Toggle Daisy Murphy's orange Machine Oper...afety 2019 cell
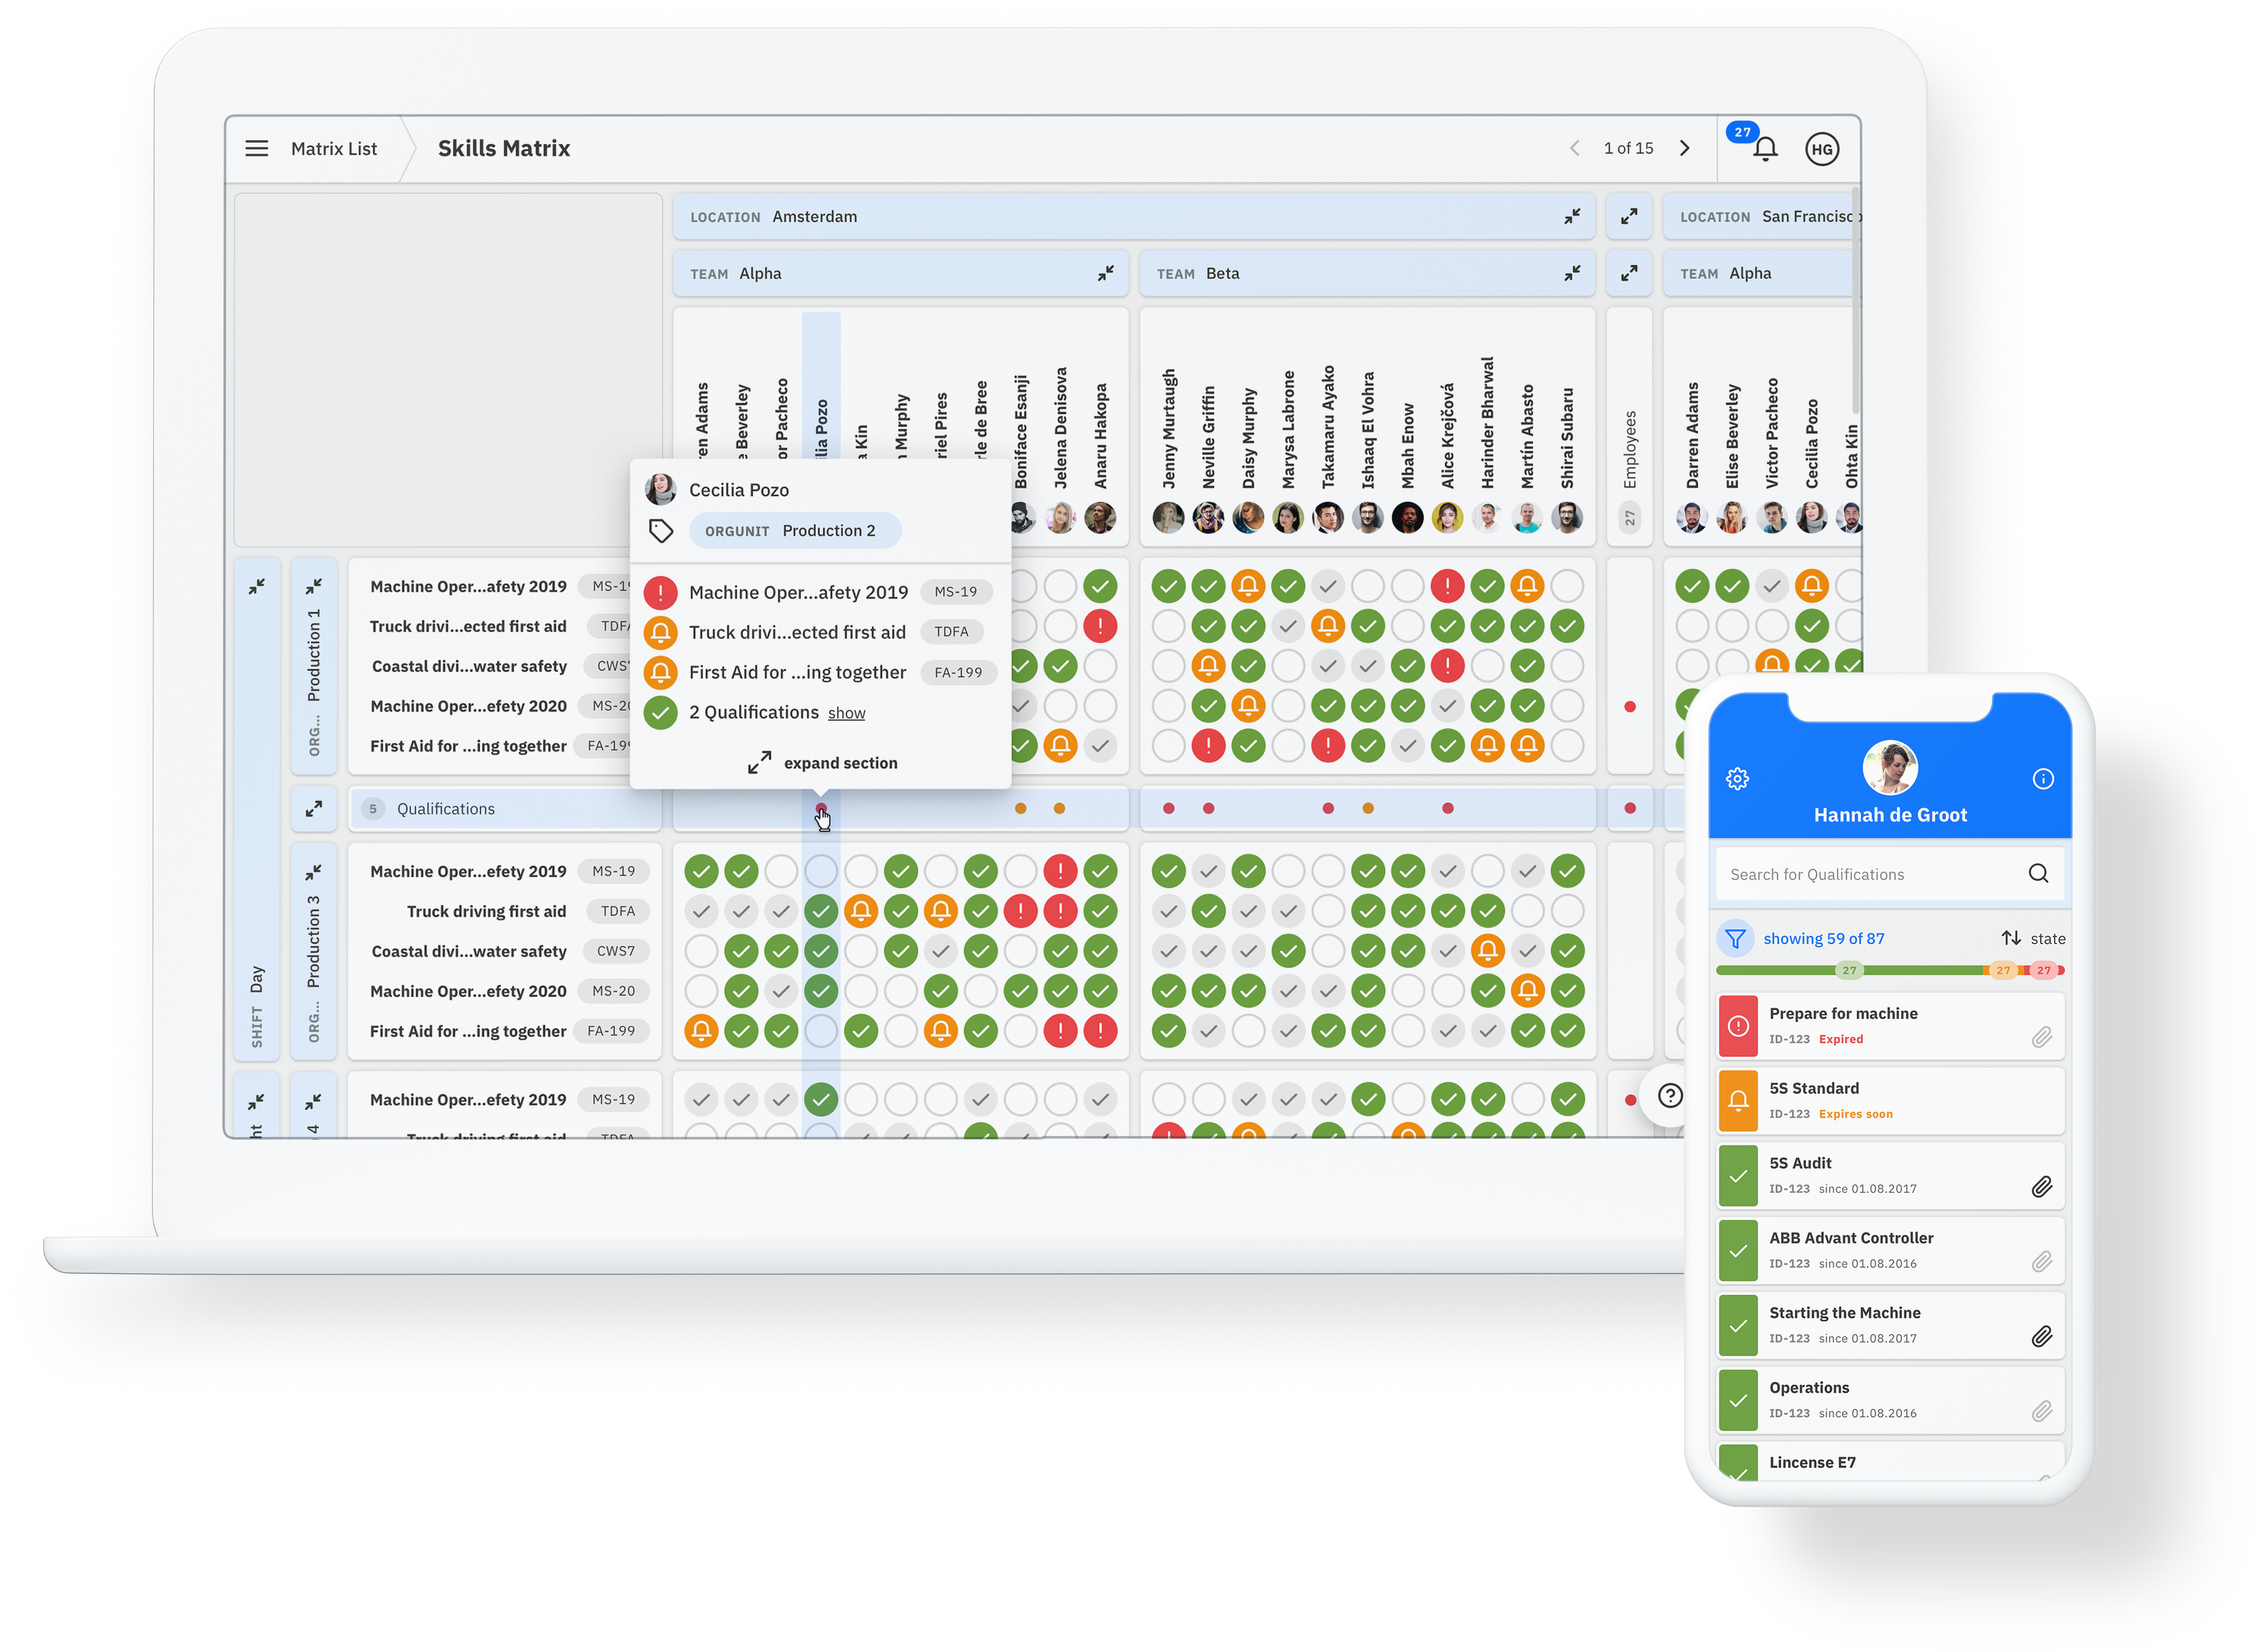This screenshot has height=1652, width=2257. coord(1247,586)
